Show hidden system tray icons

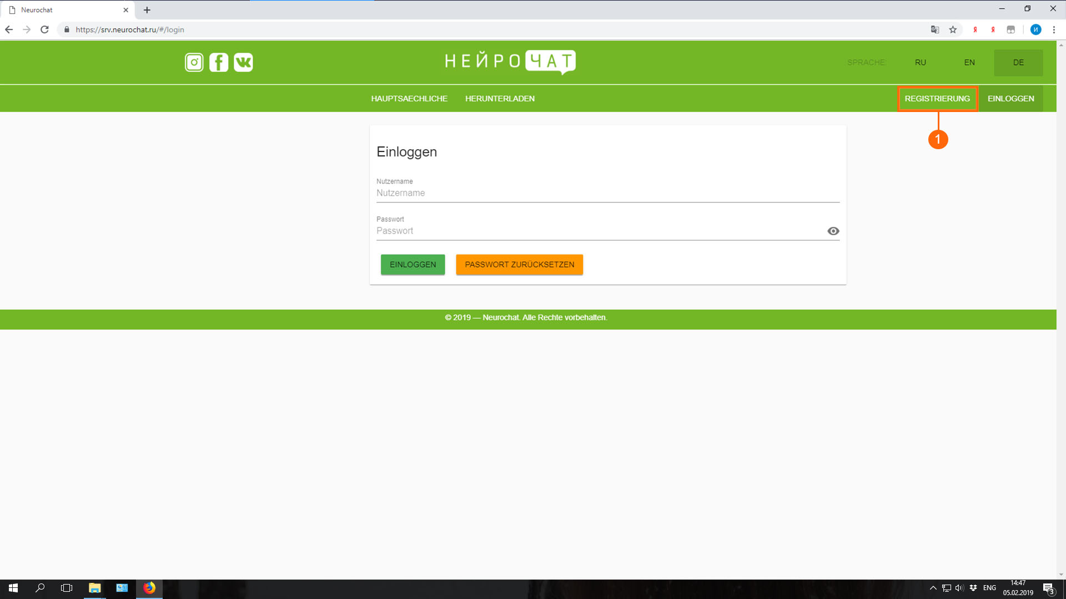933,588
